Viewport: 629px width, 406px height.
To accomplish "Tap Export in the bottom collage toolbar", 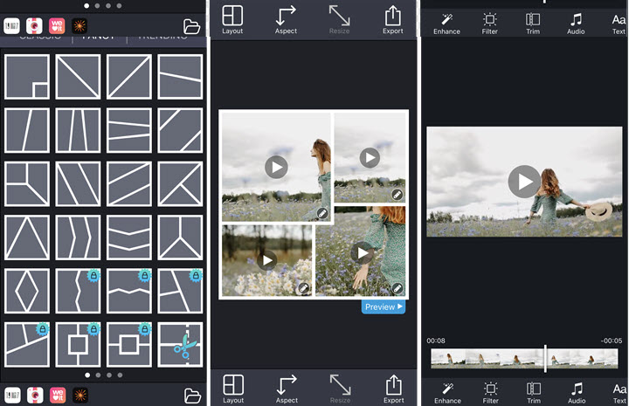I will pyautogui.click(x=393, y=388).
